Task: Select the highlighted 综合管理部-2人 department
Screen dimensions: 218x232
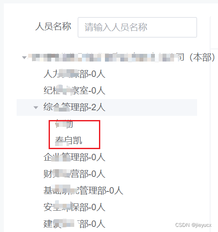Action: click(74, 107)
